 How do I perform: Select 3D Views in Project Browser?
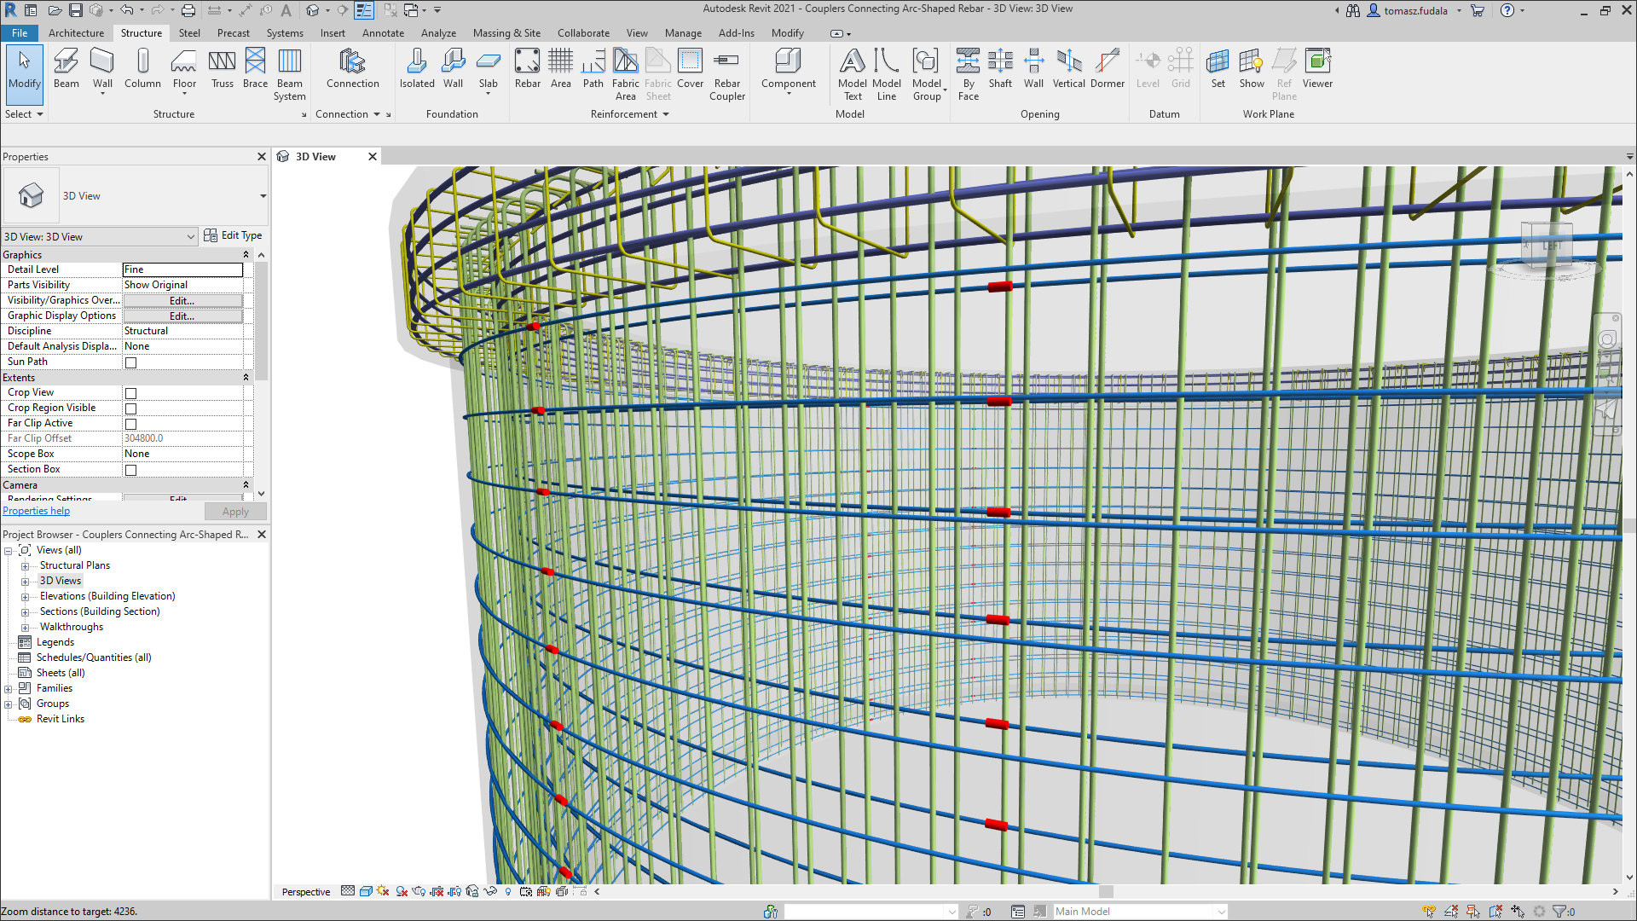pyautogui.click(x=61, y=581)
